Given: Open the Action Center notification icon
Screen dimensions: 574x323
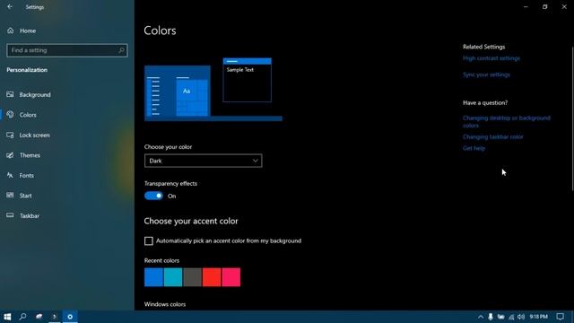Looking at the screenshot, I should click(x=560, y=317).
